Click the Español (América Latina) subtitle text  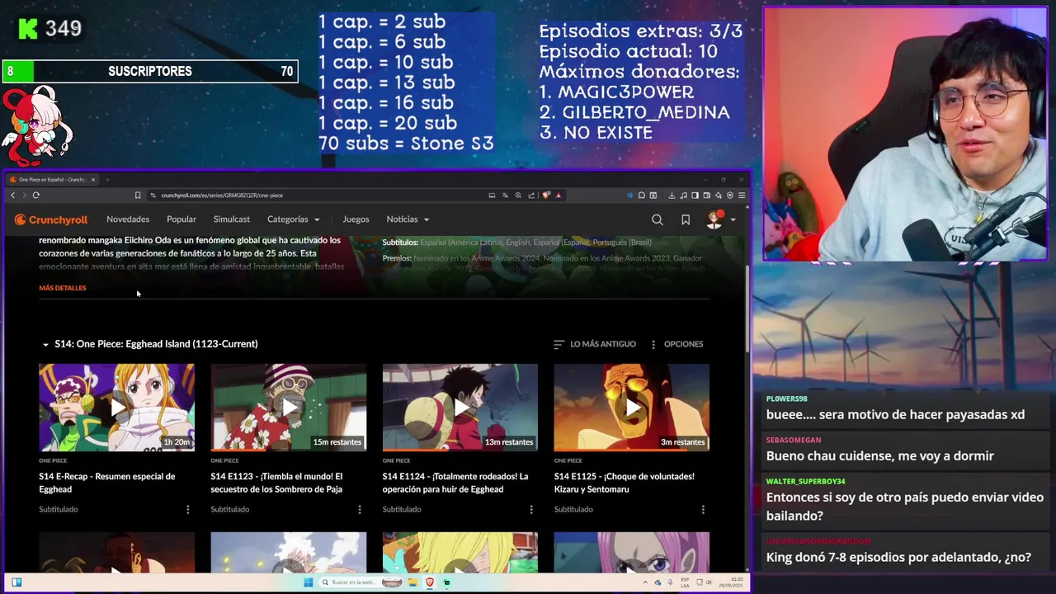coord(461,243)
